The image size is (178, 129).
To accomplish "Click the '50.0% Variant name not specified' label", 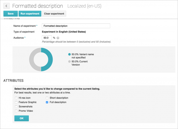I will point(83,56).
